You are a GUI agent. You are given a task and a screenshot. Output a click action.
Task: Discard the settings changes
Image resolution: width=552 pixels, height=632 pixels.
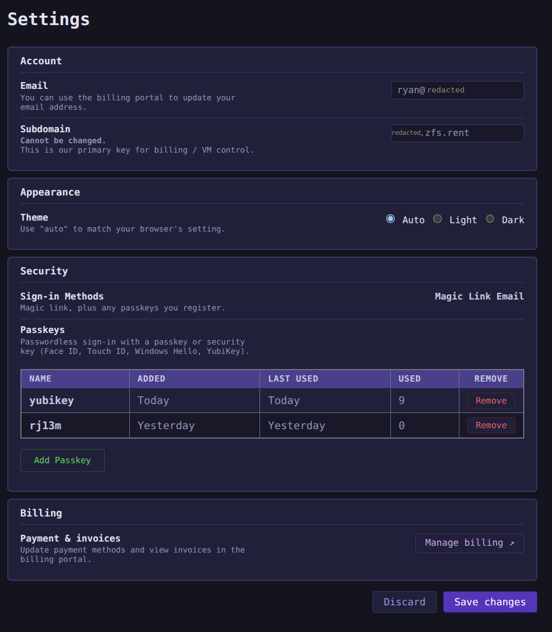[404, 602]
